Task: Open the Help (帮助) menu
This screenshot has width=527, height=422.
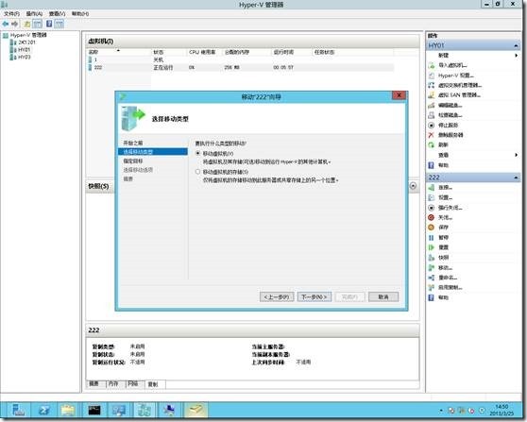Action: point(80,14)
